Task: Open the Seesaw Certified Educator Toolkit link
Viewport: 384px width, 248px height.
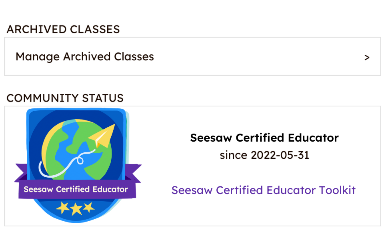Action: click(x=264, y=190)
